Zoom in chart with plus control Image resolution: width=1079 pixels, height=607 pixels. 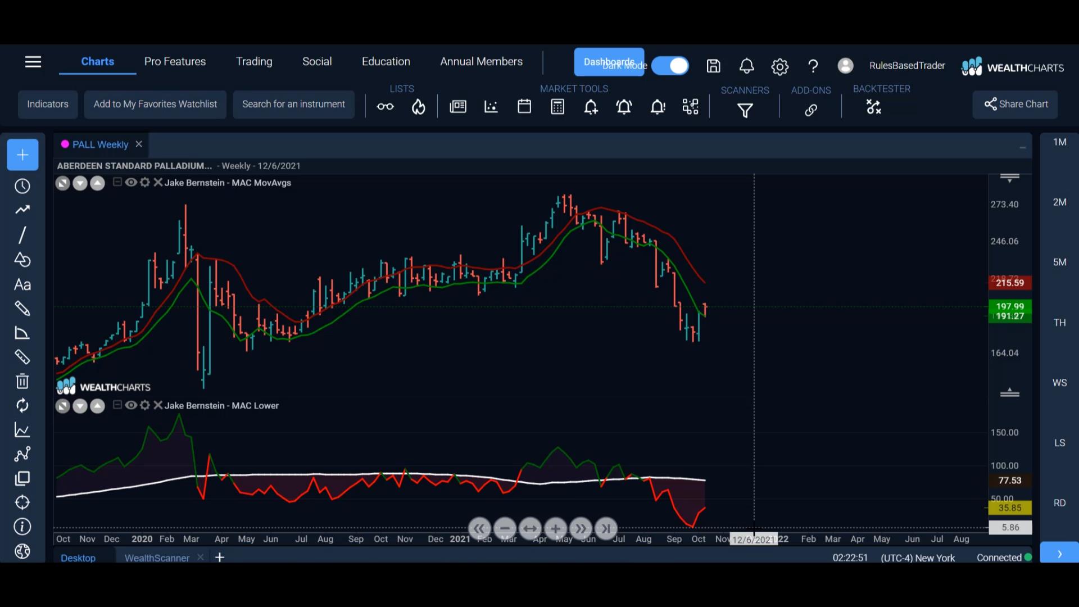point(555,528)
